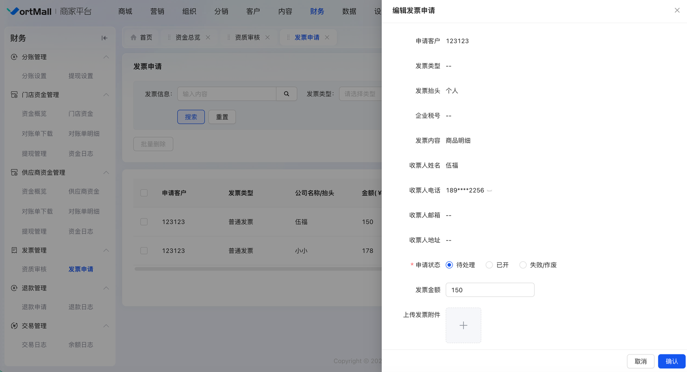
Task: Collapse the sidebar with the fold icon
Action: (104, 38)
